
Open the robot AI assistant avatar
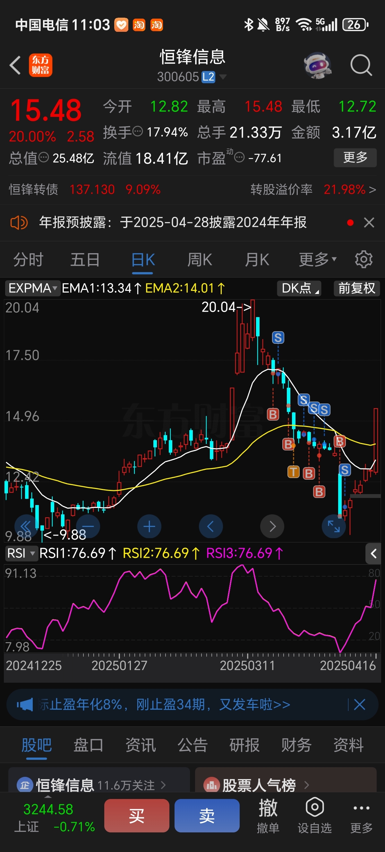click(317, 65)
